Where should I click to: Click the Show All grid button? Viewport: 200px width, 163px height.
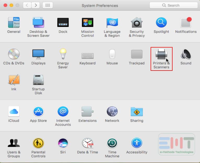[48, 5]
